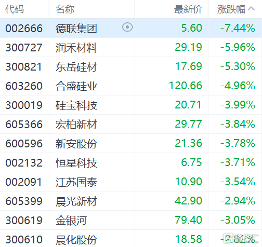Screen dimensions: 262x247
Task: Click 金银河 stock name
Action: [71, 221]
